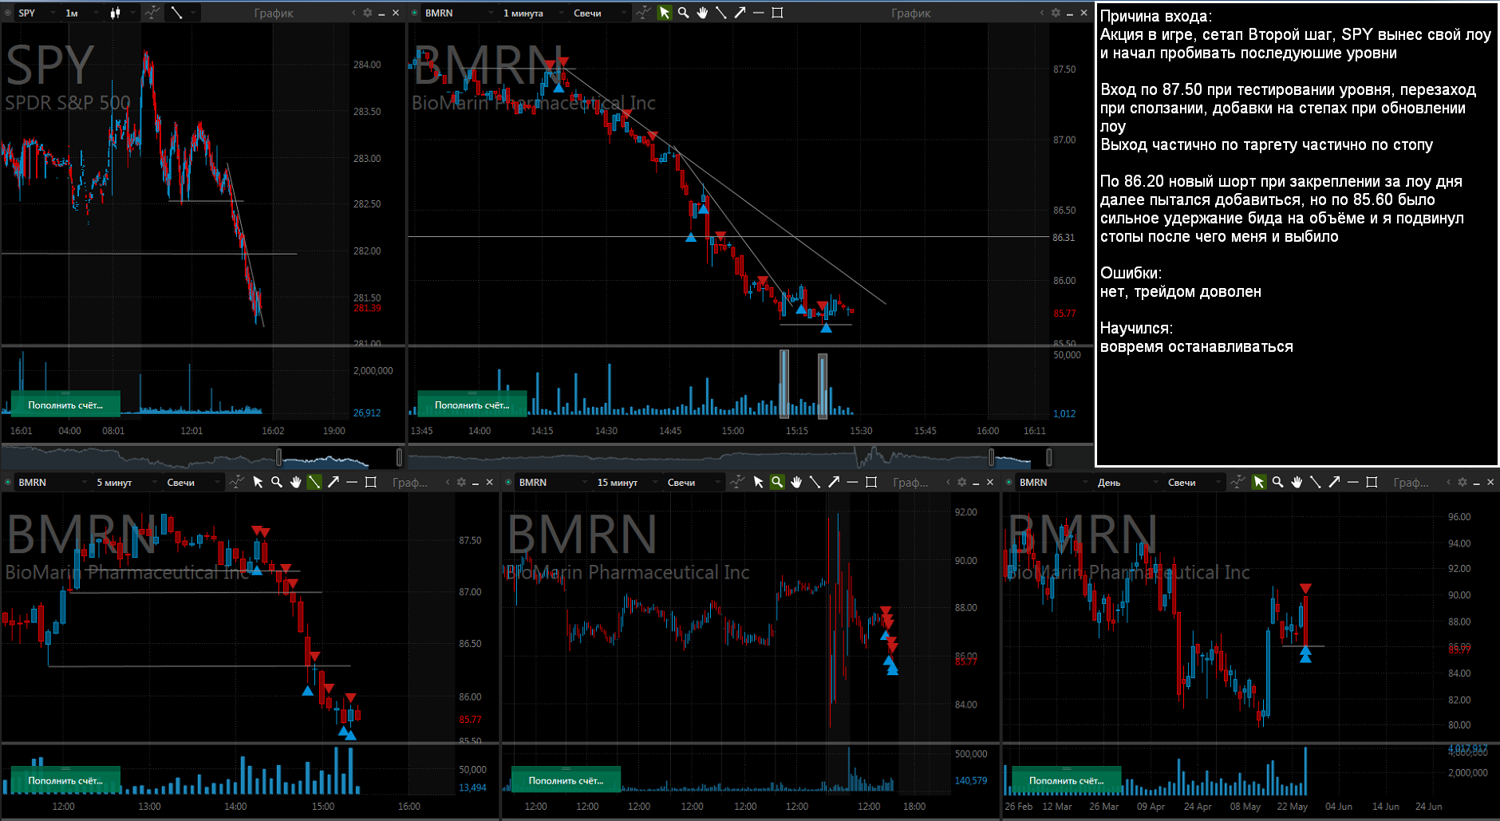
Task: Open indicators icon in BMRN 1-minute chart
Action: coord(642,13)
